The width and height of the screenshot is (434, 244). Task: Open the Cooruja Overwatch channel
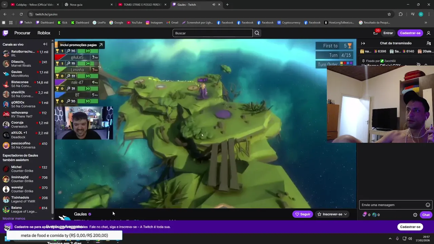[x=26, y=125]
